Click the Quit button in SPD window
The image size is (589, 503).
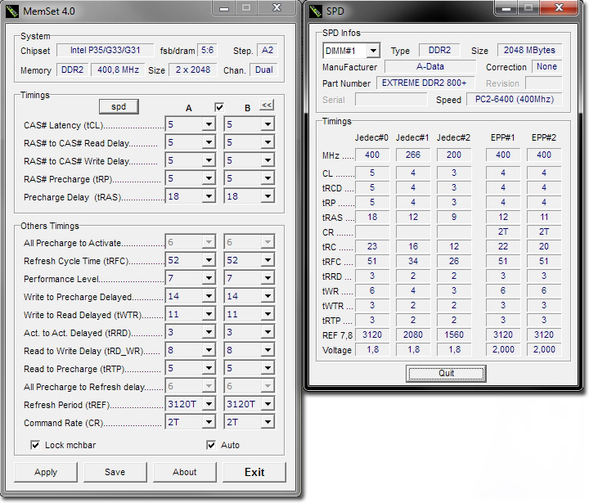point(445,372)
